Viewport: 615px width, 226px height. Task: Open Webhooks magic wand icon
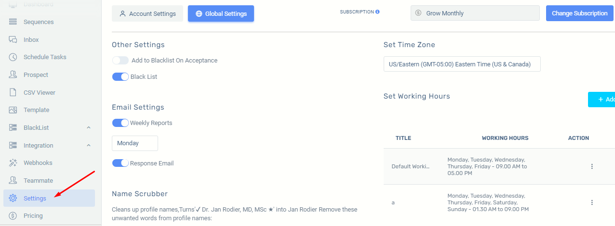pyautogui.click(x=13, y=163)
